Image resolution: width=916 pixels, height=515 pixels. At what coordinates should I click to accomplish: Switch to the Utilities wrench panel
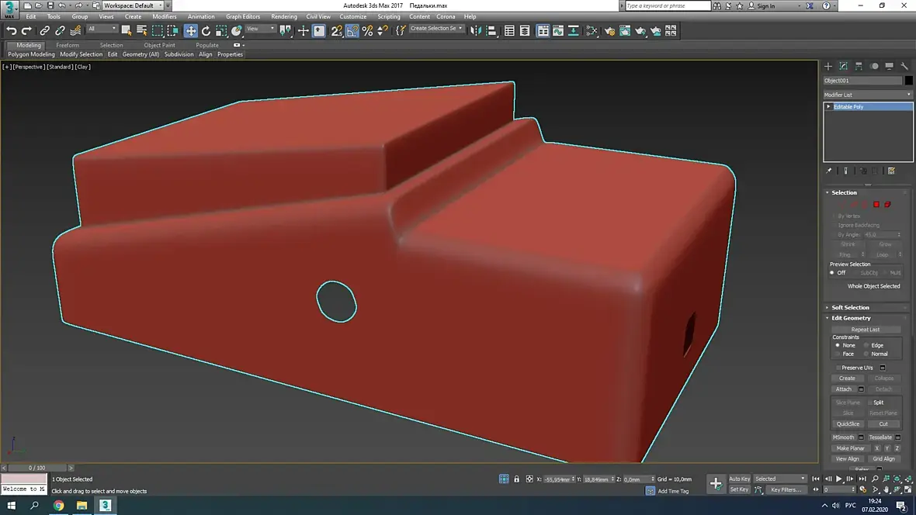point(904,67)
